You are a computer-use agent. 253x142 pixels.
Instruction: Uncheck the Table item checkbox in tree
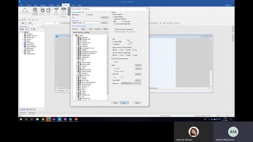(78, 90)
